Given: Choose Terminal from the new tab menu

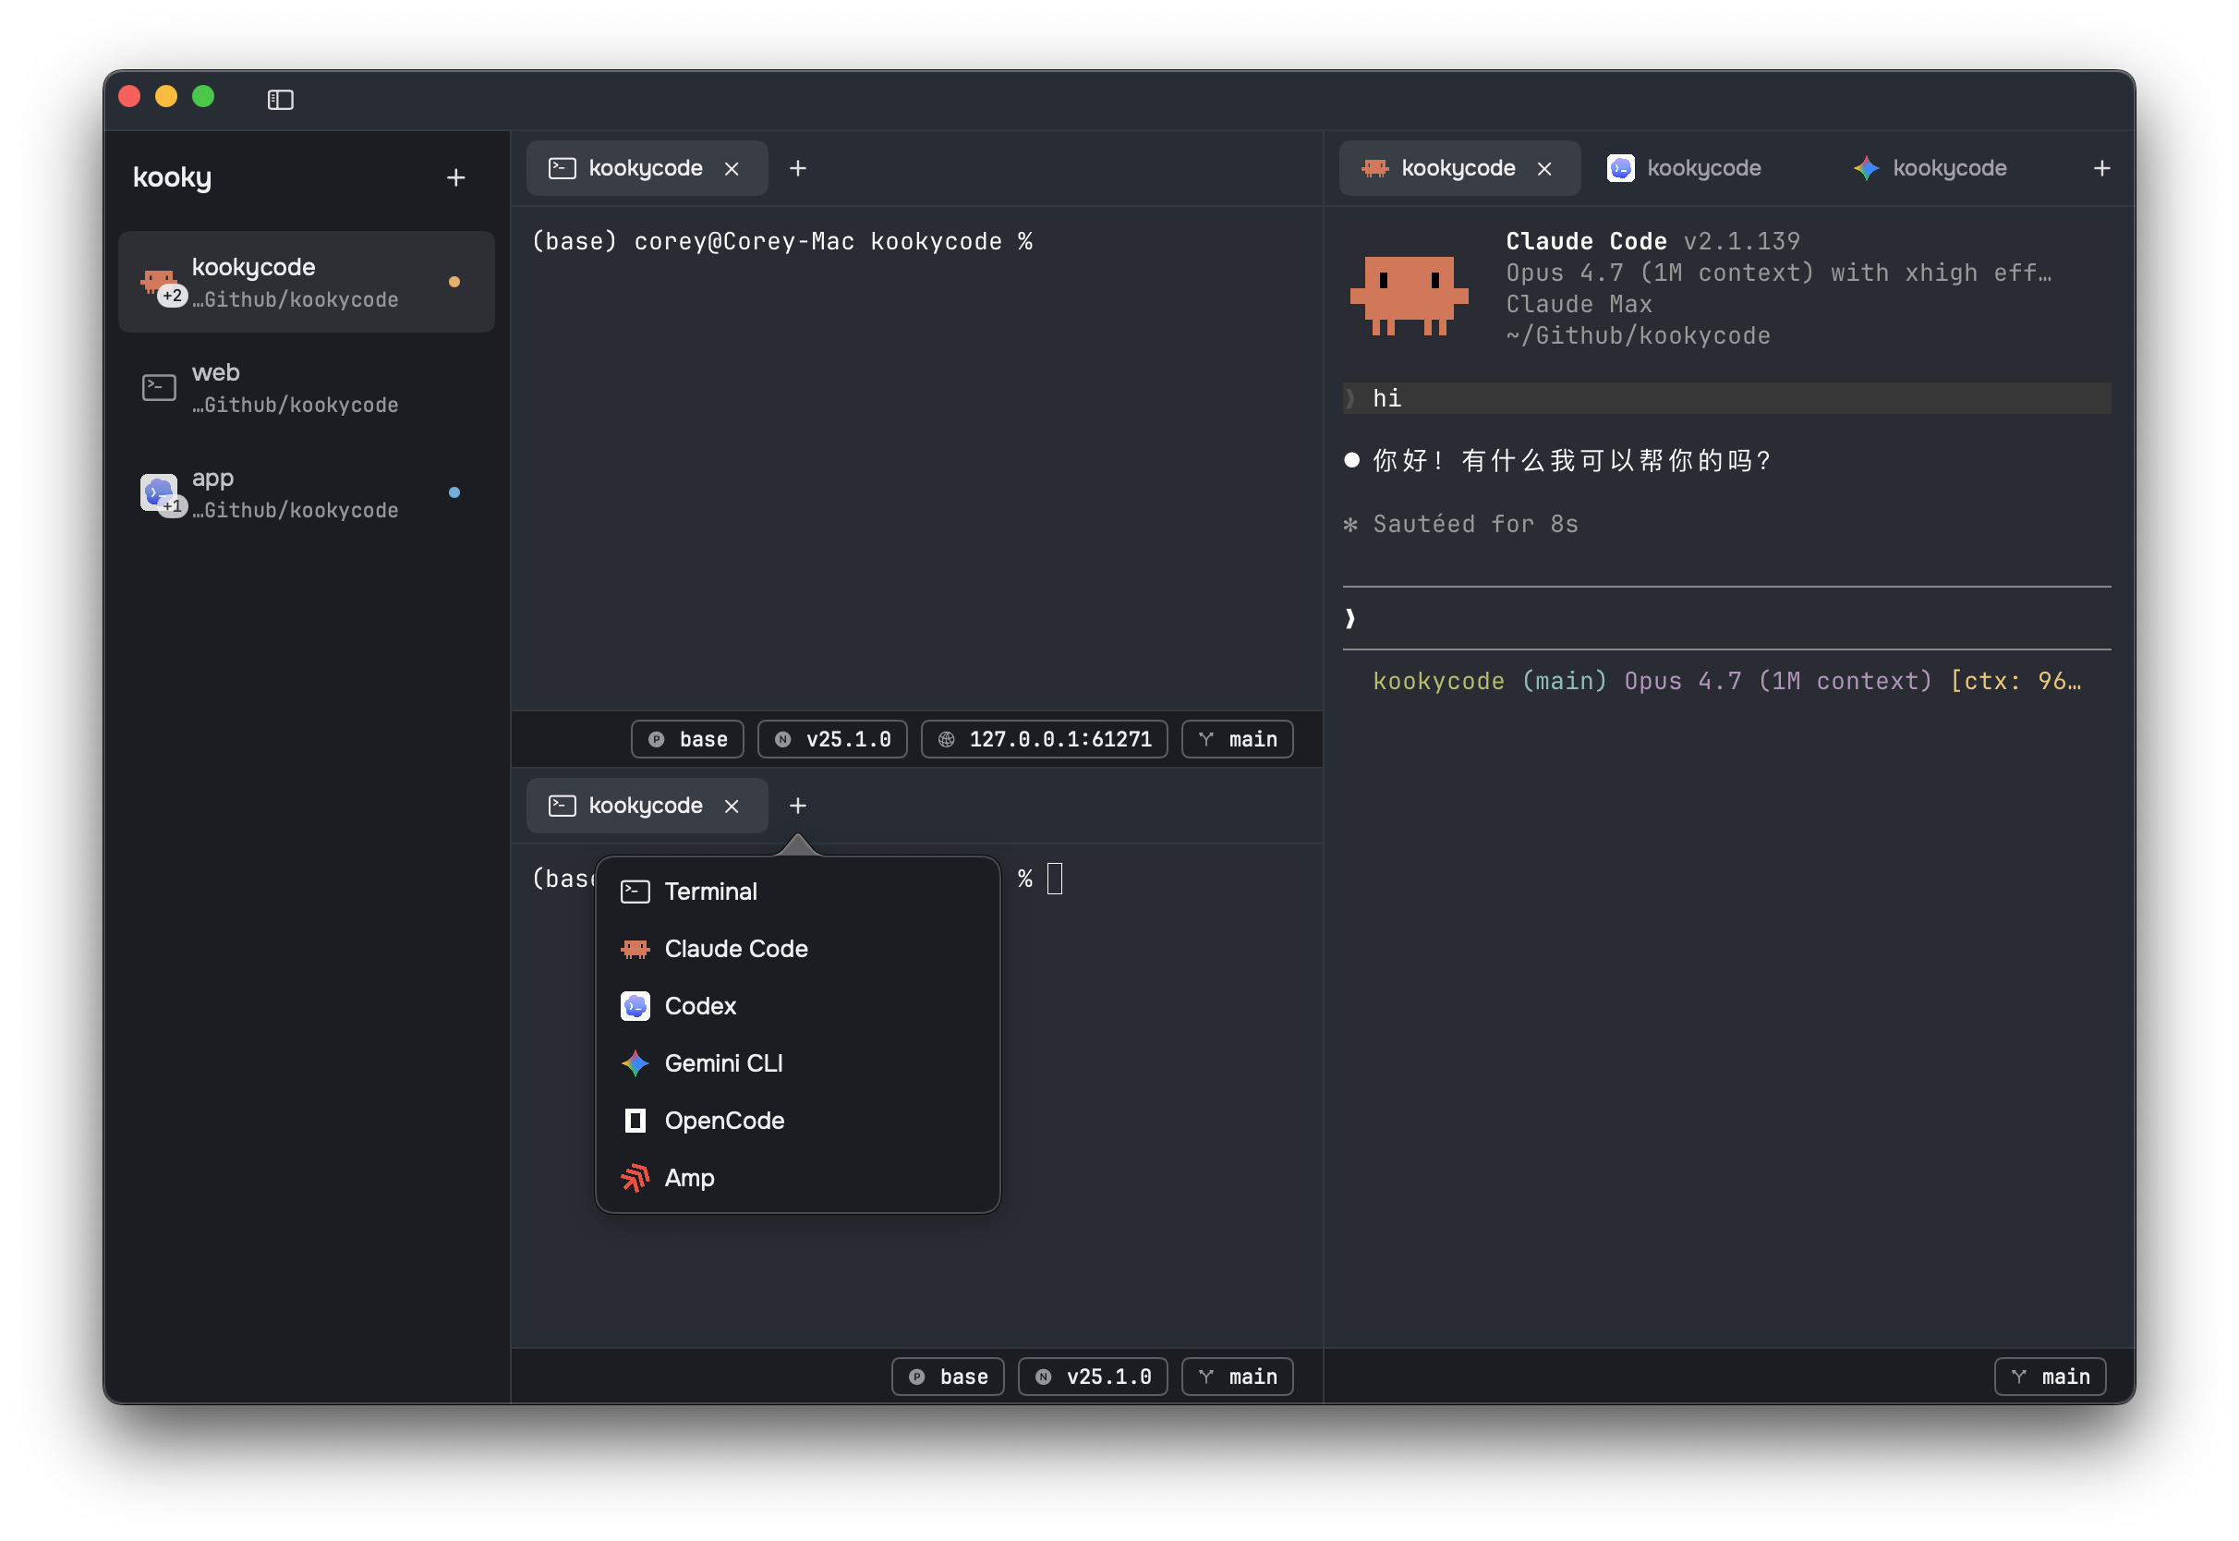Looking at the screenshot, I should pos(797,892).
